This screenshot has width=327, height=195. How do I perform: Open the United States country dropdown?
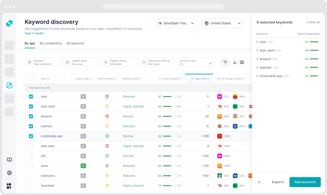(223, 23)
